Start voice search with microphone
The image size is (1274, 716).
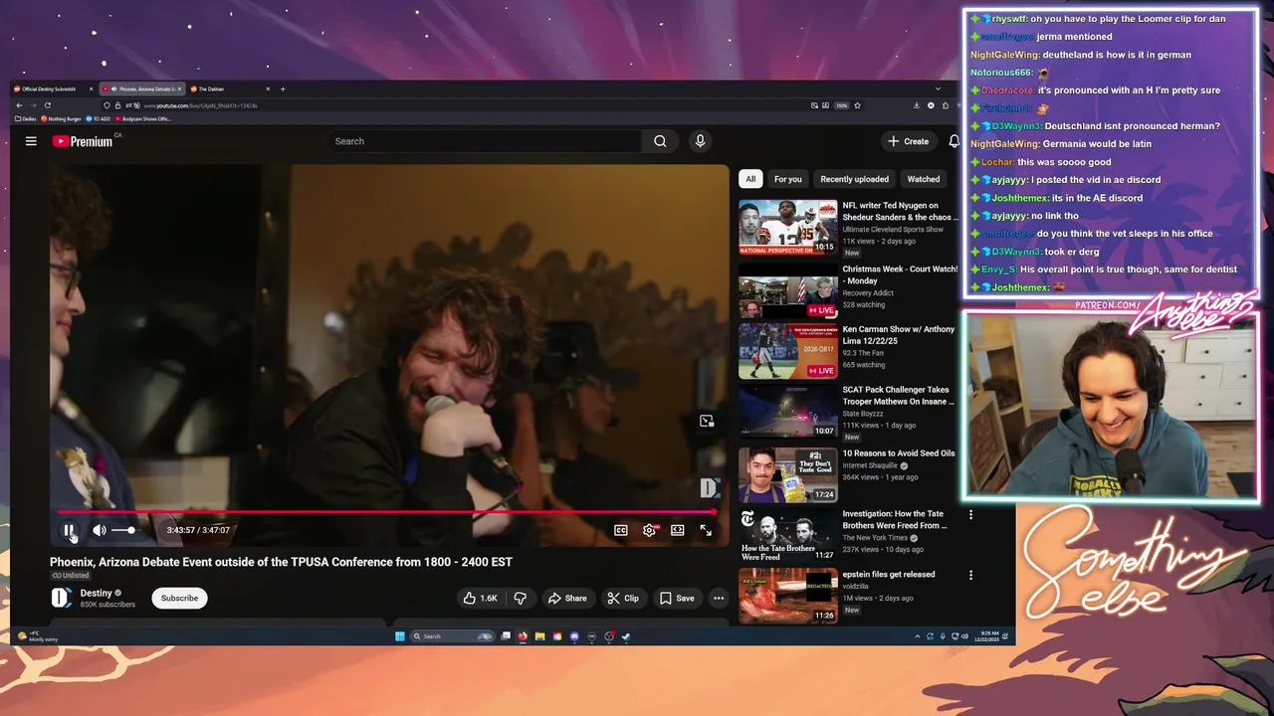pyautogui.click(x=700, y=141)
